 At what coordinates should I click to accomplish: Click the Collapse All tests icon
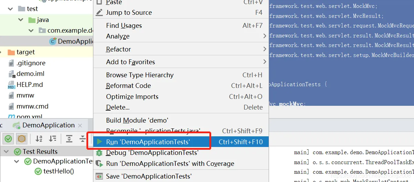(83, 139)
